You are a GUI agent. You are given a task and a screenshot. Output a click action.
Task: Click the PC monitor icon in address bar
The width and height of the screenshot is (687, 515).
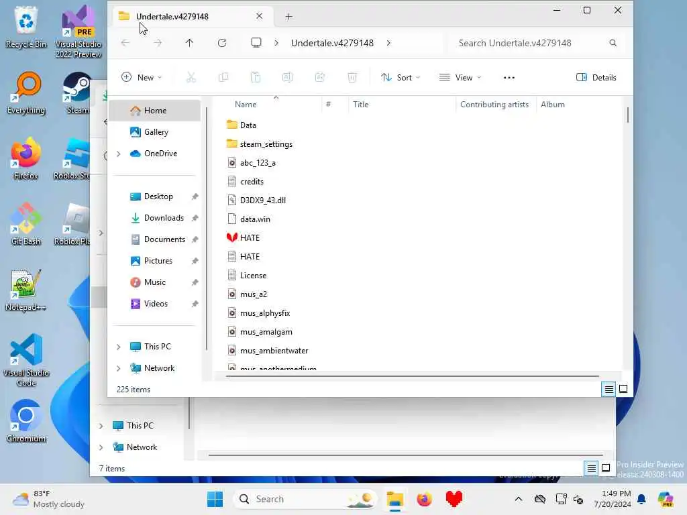(256, 43)
